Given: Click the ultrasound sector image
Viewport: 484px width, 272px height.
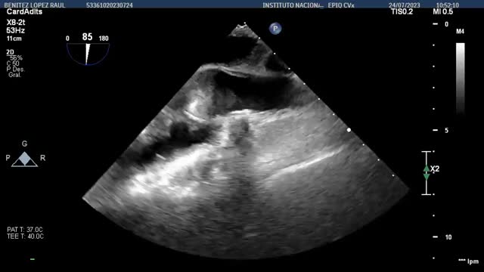Looking at the screenshot, I should (x=245, y=142).
